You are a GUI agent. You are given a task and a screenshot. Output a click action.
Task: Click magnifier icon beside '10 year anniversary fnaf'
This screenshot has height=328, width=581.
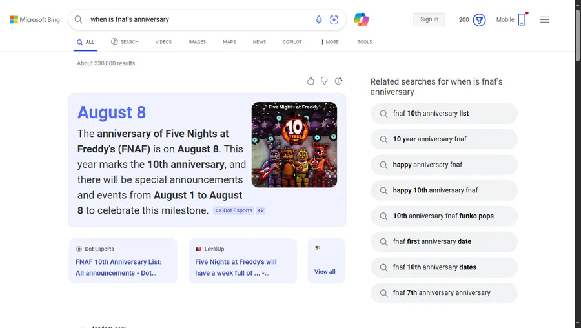point(384,139)
